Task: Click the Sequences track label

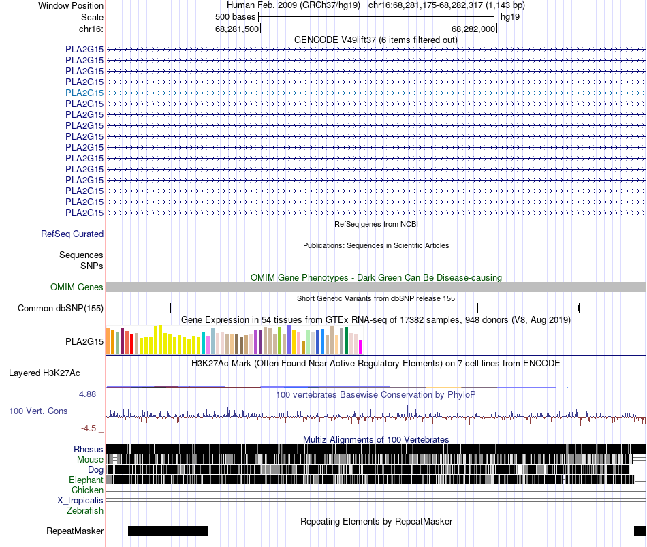Action: [x=81, y=255]
